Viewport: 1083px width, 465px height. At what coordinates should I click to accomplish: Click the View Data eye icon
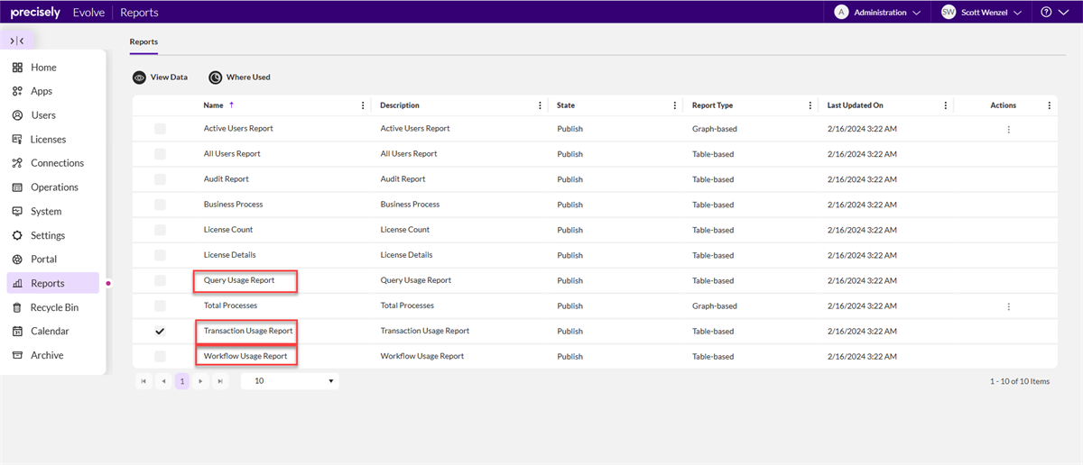pyautogui.click(x=140, y=77)
